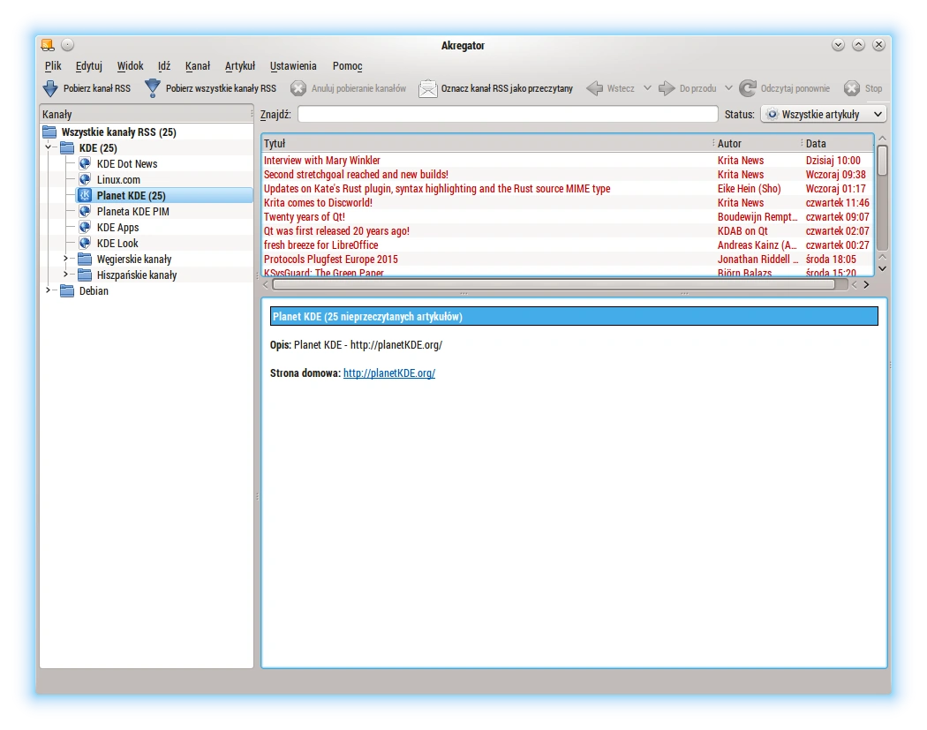
Task: Open the Wstecz history dropdown arrow
Action: coord(647,88)
